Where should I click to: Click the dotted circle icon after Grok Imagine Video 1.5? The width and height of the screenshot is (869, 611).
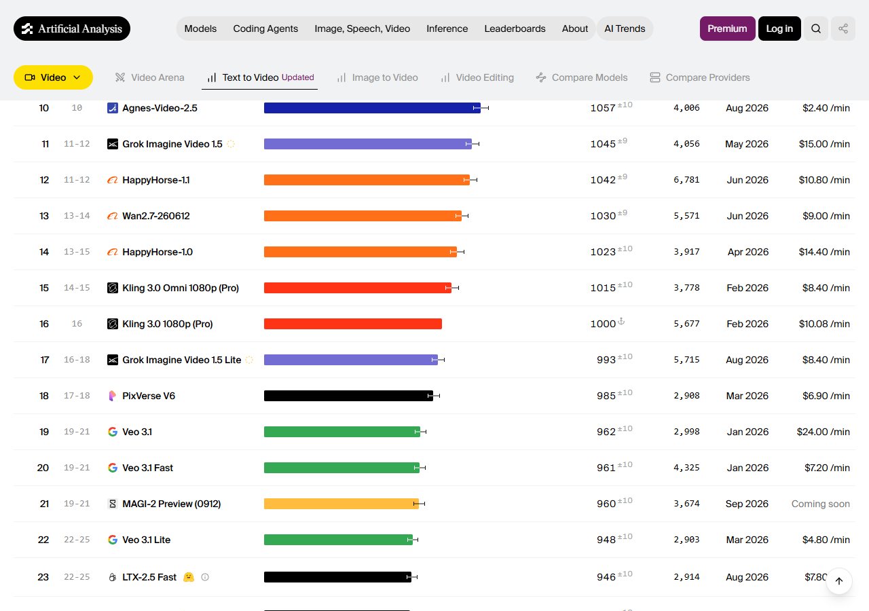click(x=231, y=144)
